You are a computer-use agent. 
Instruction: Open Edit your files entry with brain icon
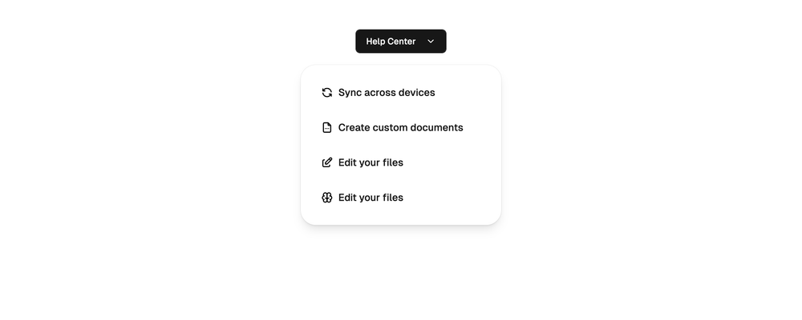pos(401,198)
